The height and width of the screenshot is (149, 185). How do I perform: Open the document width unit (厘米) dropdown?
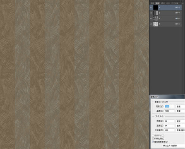[x=180, y=121]
